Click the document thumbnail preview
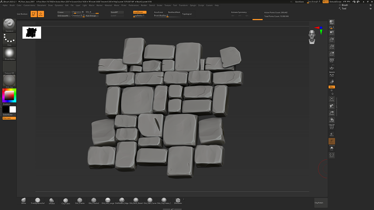 [x=32, y=33]
